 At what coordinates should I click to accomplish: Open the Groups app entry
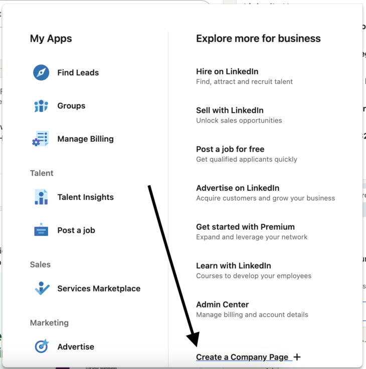[71, 106]
